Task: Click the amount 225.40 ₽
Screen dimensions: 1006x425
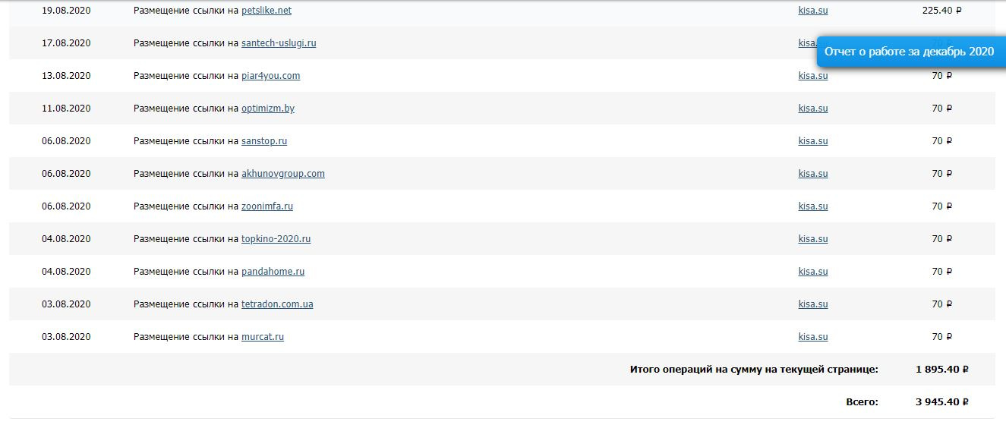Action: click(942, 11)
